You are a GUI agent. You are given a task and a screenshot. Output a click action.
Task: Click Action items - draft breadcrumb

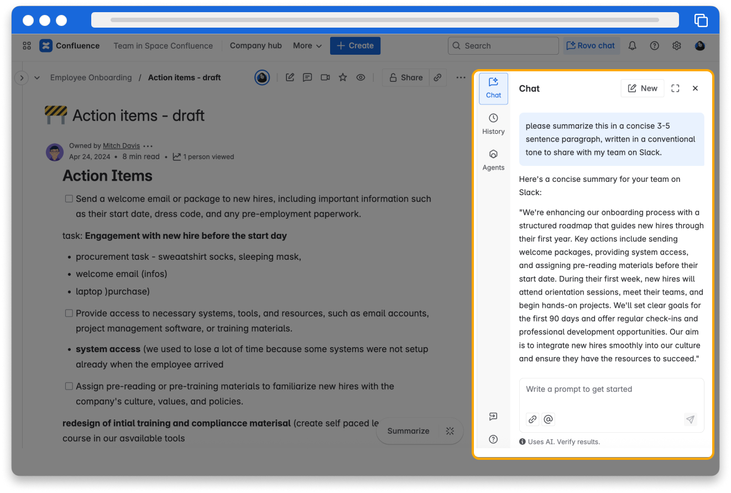point(184,78)
